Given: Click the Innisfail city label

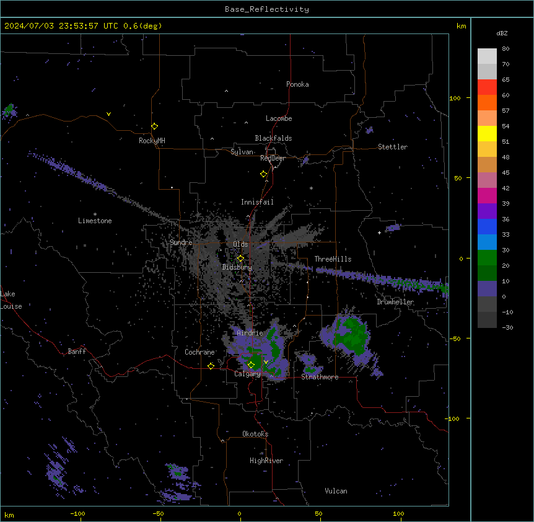Looking at the screenshot, I should [x=257, y=202].
